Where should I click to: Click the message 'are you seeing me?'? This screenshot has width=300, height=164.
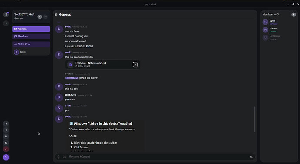click(x=75, y=41)
